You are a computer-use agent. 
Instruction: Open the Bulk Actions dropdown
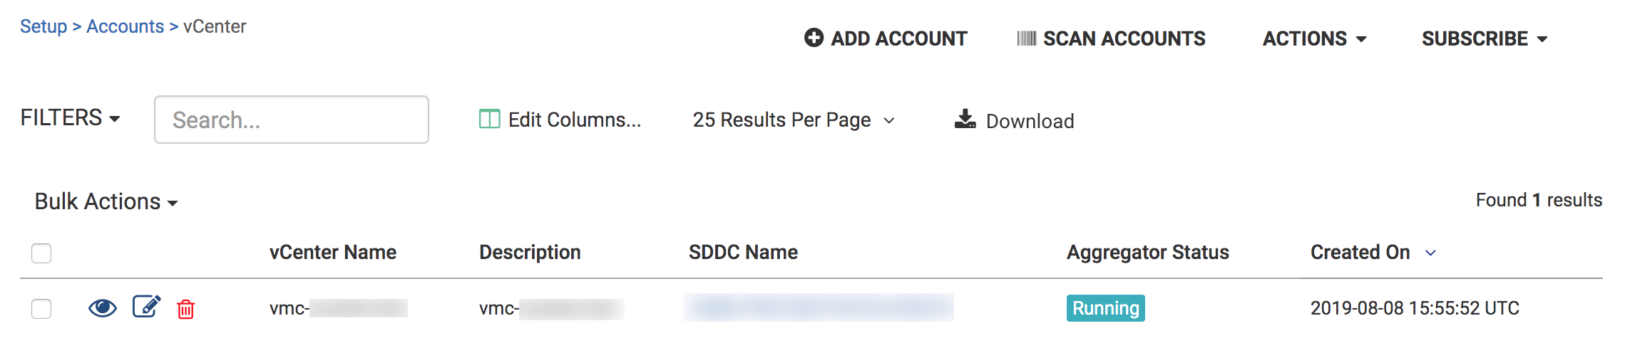[x=106, y=202]
